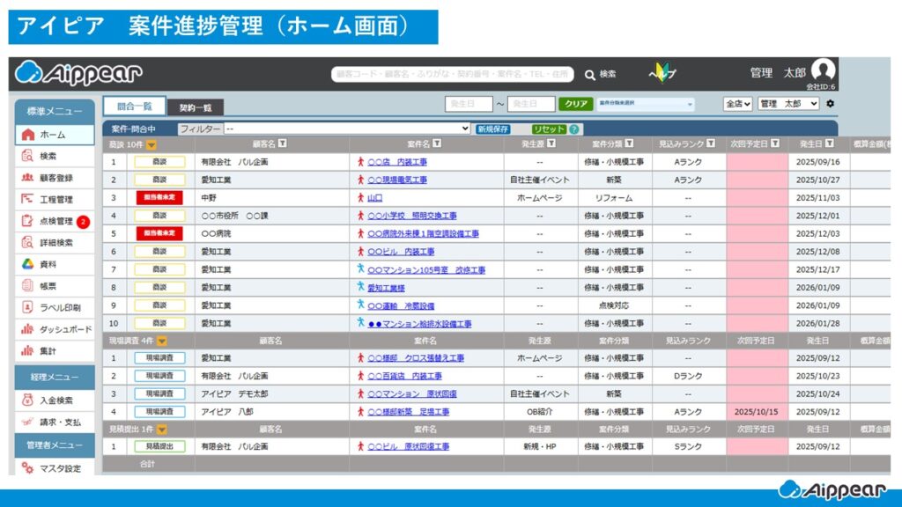The image size is (902, 507).
Task: Open 点検管理 clipboard icon
Action: tap(27, 221)
